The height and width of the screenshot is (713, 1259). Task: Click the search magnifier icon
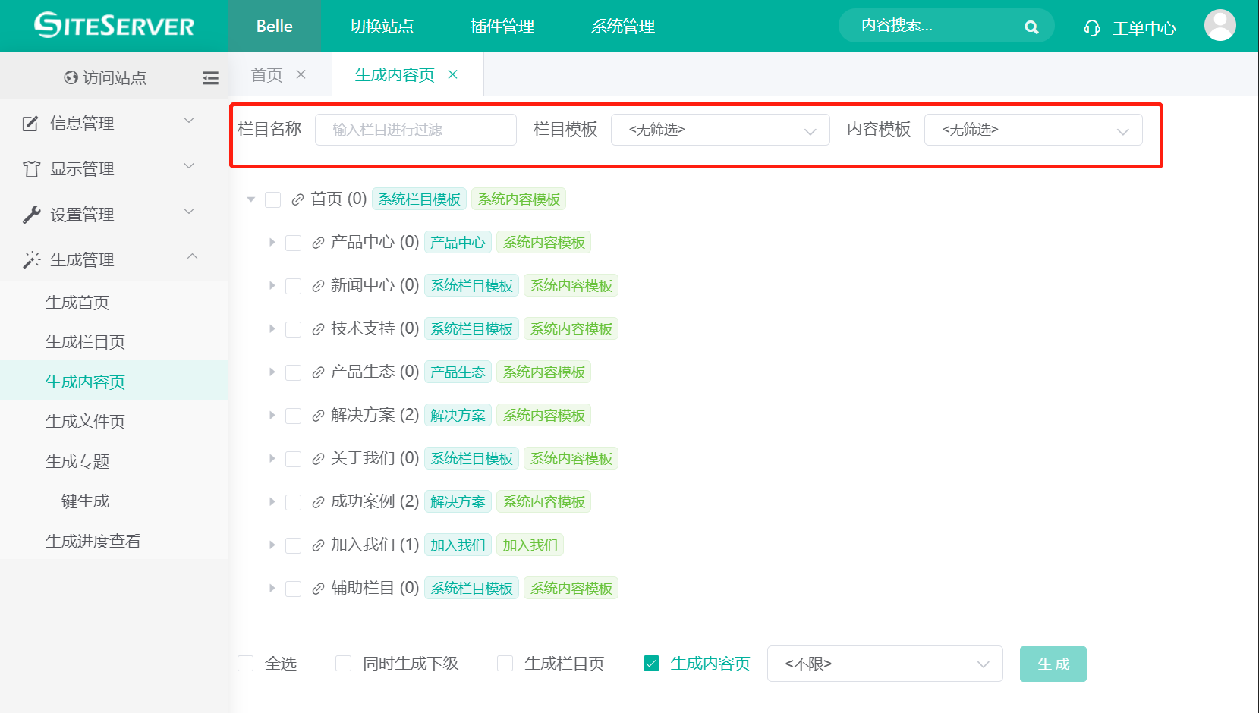[1031, 27]
